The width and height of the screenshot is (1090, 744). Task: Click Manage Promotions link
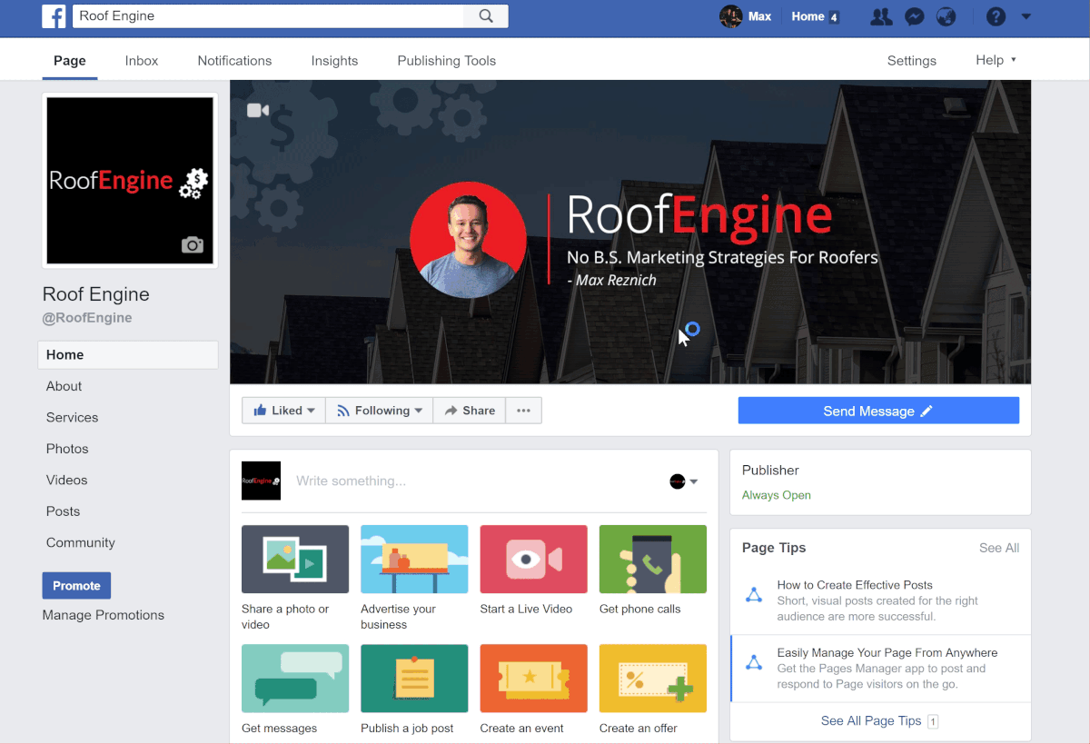point(103,615)
